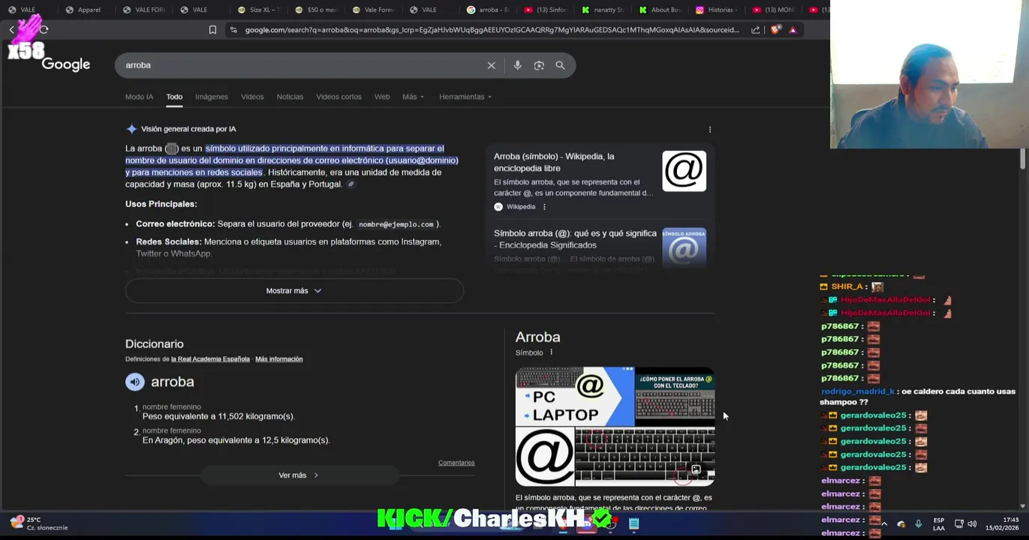The height and width of the screenshot is (540, 1029).
Task: Open Wikipedia @ symbol thumbnail
Action: [x=684, y=172]
